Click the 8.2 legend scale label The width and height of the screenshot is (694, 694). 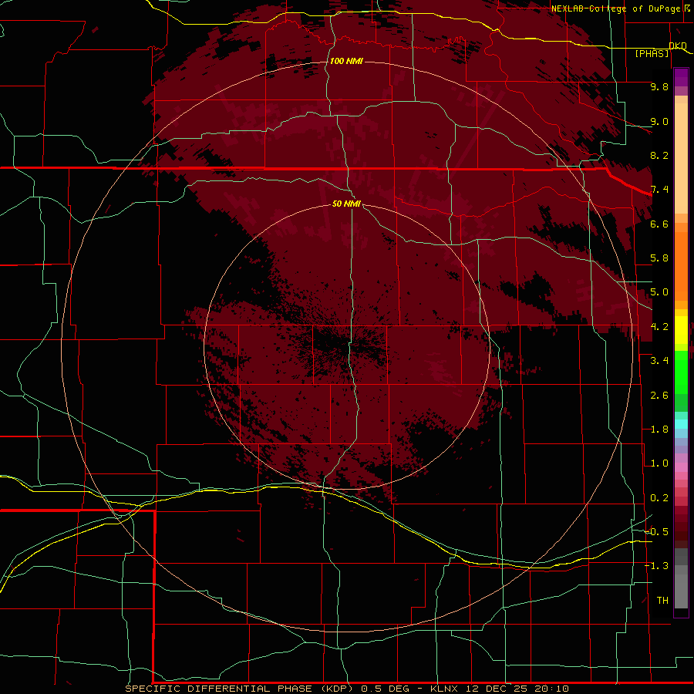tap(659, 155)
